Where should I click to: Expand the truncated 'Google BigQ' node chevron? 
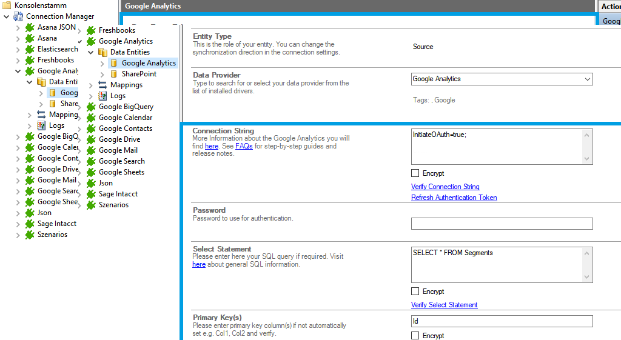click(x=18, y=137)
